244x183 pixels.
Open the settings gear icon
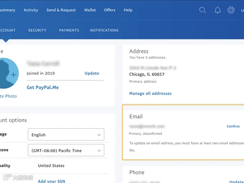(x=231, y=10)
